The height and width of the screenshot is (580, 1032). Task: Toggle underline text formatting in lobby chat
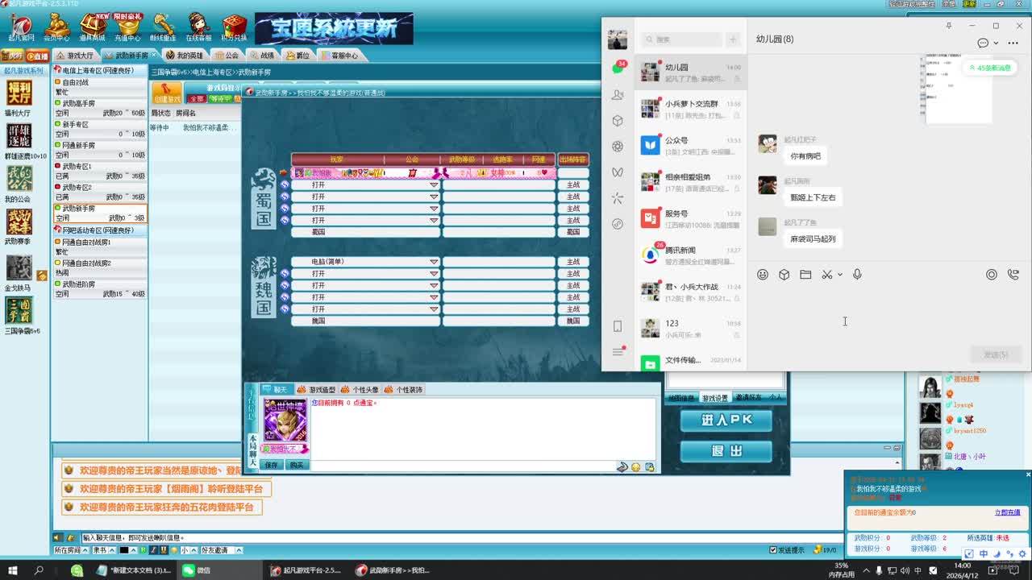(x=163, y=550)
